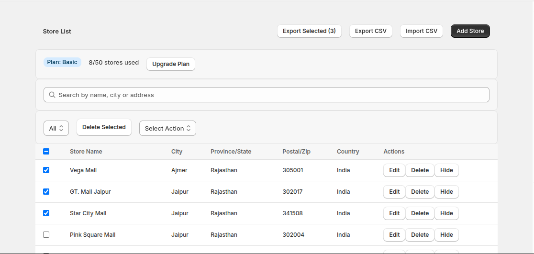534x254 pixels.
Task: Click the Postal/Zip column header
Action: 296,152
